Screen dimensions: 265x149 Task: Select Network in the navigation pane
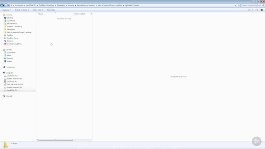point(9,96)
